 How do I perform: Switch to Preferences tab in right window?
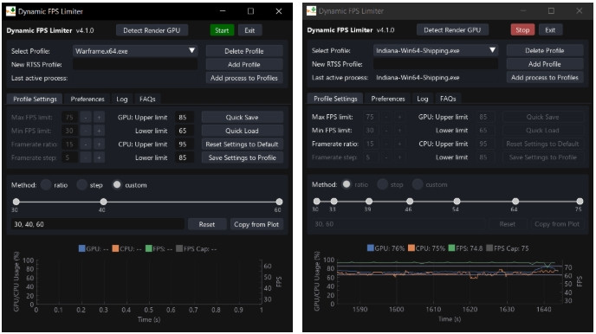tap(388, 99)
